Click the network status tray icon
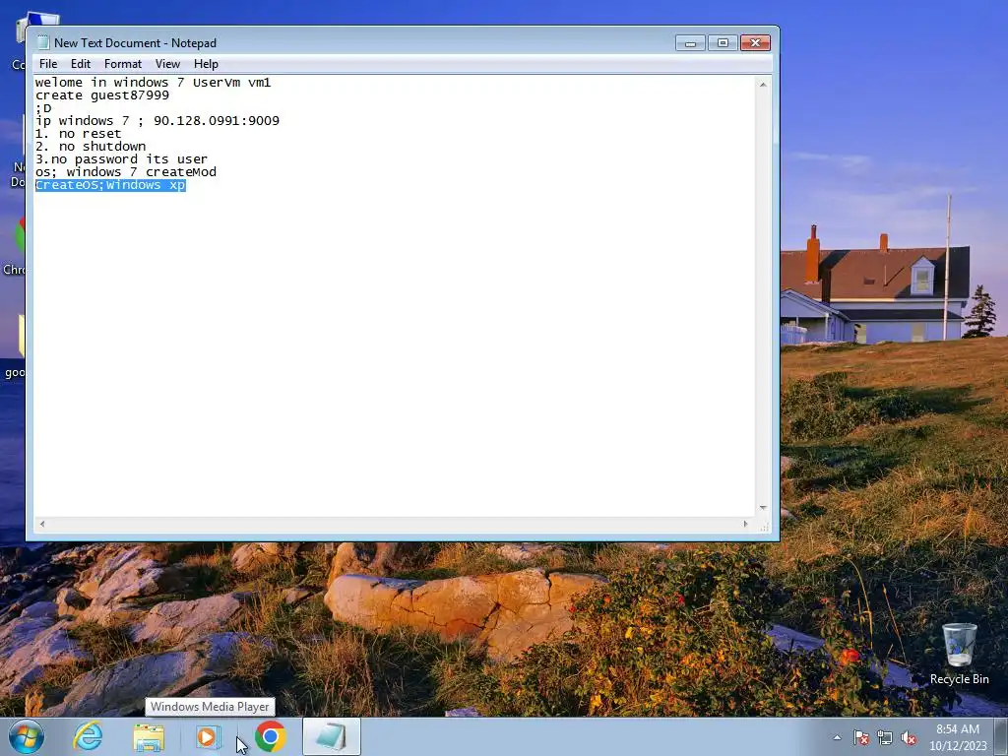1008x756 pixels. [x=885, y=737]
